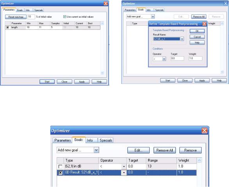Click the Reset min/max button
The width and height of the screenshot is (229, 187).
pyautogui.click(x=16, y=17)
